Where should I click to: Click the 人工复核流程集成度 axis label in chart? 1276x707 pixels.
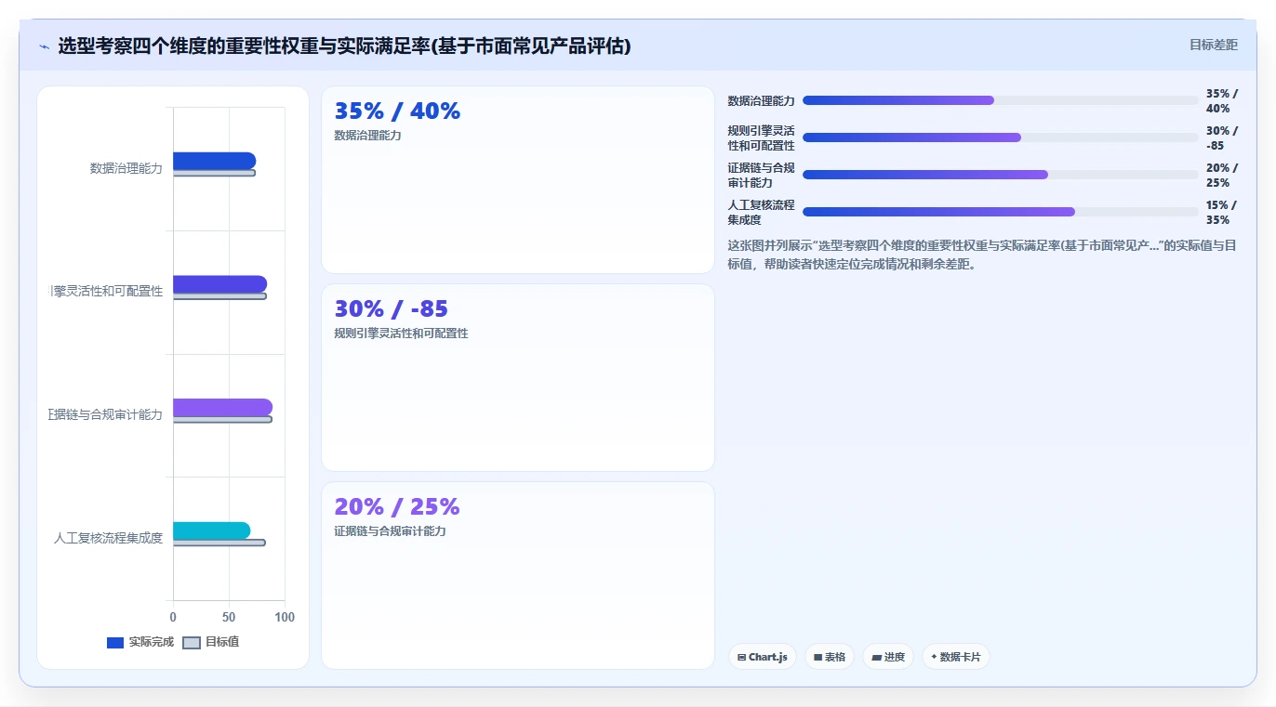point(108,538)
